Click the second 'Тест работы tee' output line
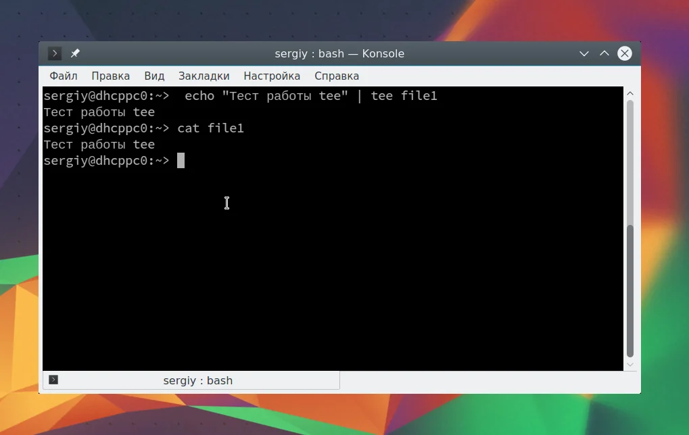The width and height of the screenshot is (689, 435). pyautogui.click(x=99, y=145)
